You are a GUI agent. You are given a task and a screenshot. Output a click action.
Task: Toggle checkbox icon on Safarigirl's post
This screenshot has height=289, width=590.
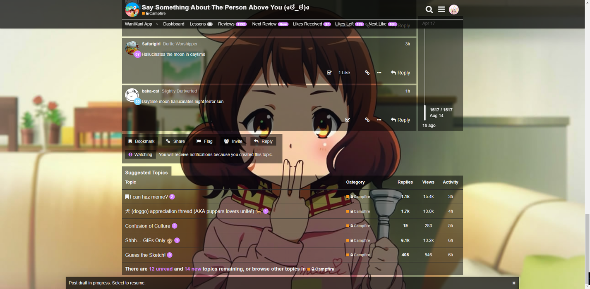click(x=329, y=73)
